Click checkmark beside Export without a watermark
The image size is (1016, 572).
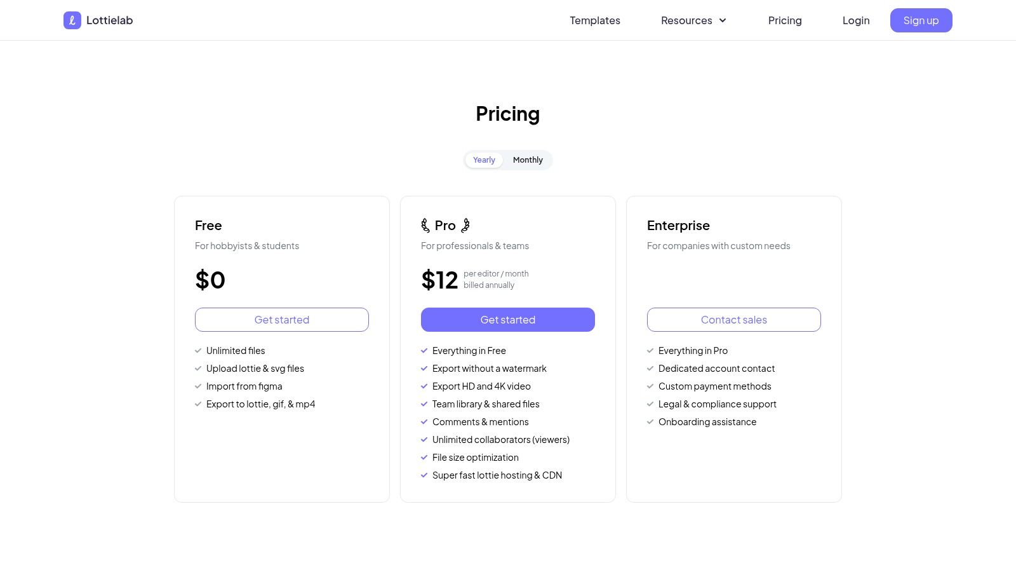coord(424,369)
